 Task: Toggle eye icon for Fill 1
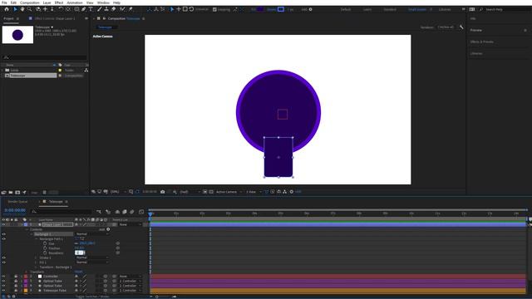pyautogui.click(x=3, y=262)
